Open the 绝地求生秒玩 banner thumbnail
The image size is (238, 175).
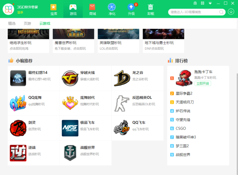click(29, 34)
